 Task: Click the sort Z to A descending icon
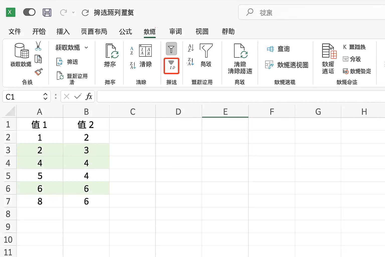point(191,62)
